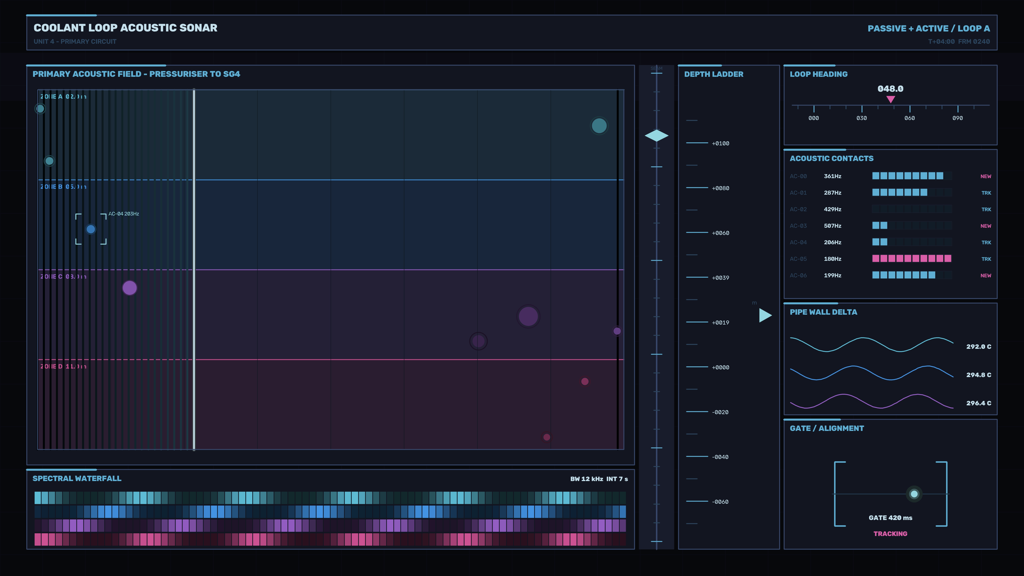Click the purple contact blob in Zone C
The width and height of the screenshot is (1024, 576).
pyautogui.click(x=130, y=288)
